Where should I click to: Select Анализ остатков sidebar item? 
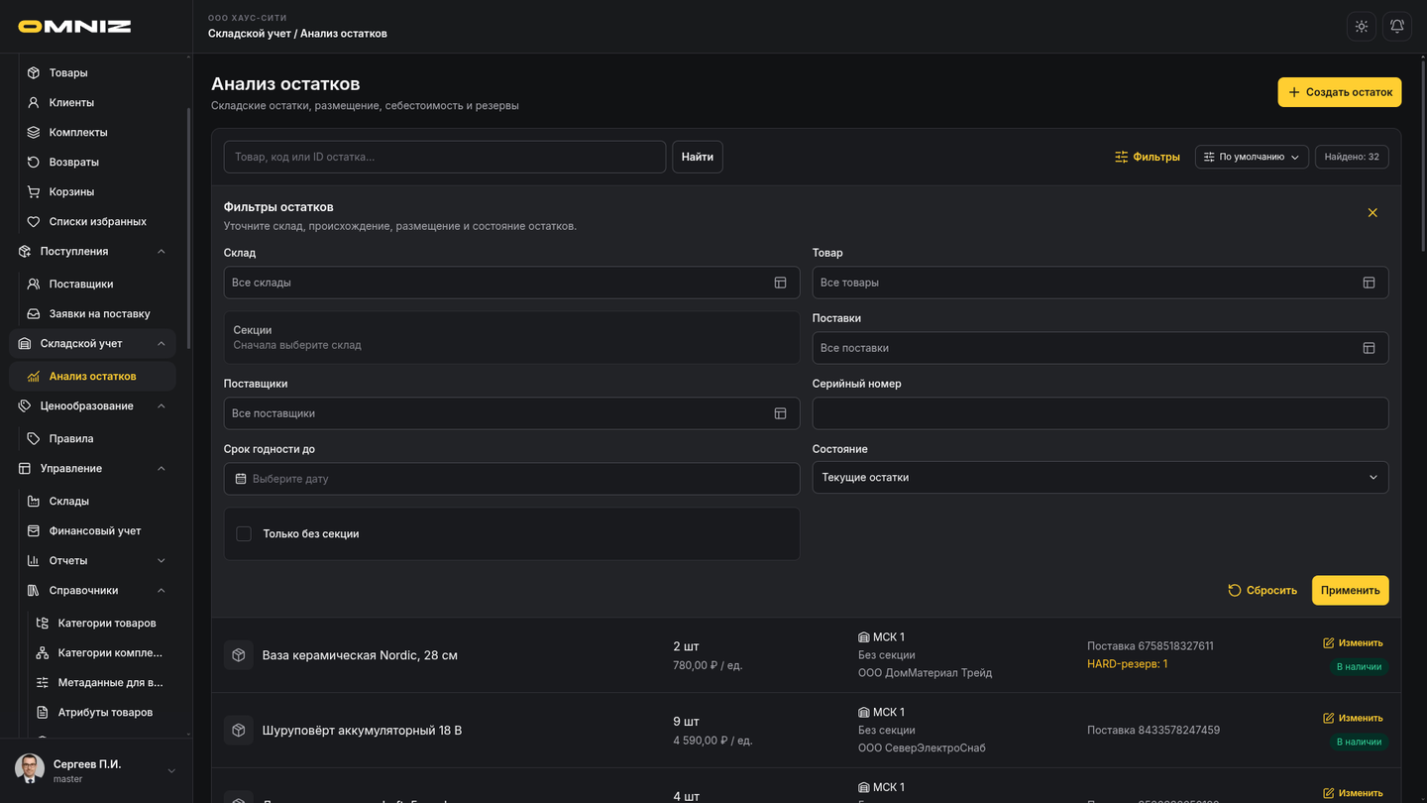93,376
